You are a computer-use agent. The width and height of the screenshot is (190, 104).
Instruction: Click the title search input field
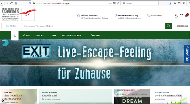tap(94, 26)
